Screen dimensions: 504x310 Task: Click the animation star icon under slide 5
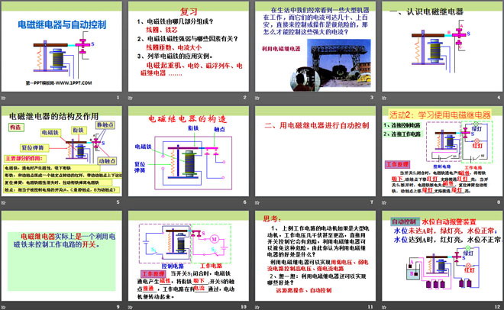[x=4, y=202]
